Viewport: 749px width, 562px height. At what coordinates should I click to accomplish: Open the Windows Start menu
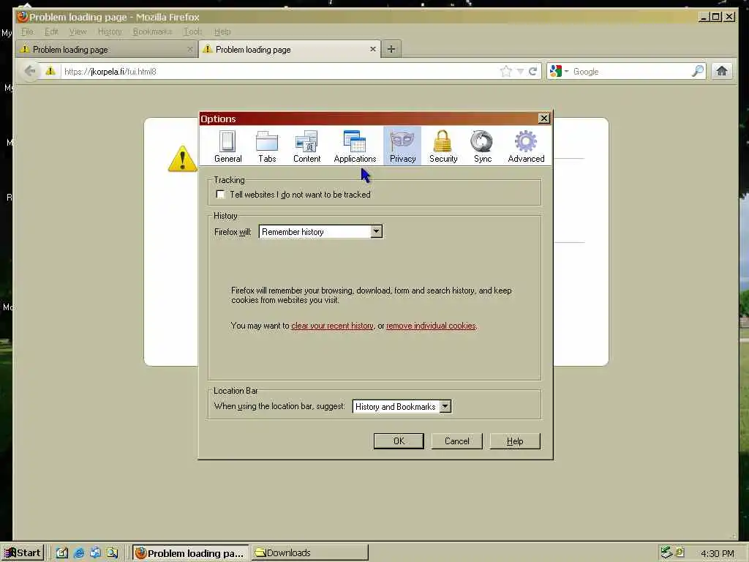coord(23,553)
